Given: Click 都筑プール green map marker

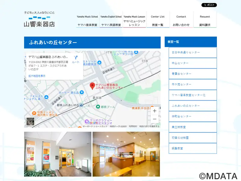Looking at the screenshot, I should pos(98,107).
